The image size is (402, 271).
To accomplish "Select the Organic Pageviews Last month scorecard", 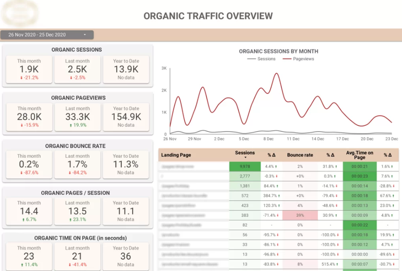I will click(x=78, y=117).
